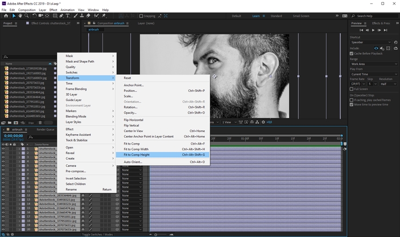Click Toggle Switches / Modes button

pos(97,235)
